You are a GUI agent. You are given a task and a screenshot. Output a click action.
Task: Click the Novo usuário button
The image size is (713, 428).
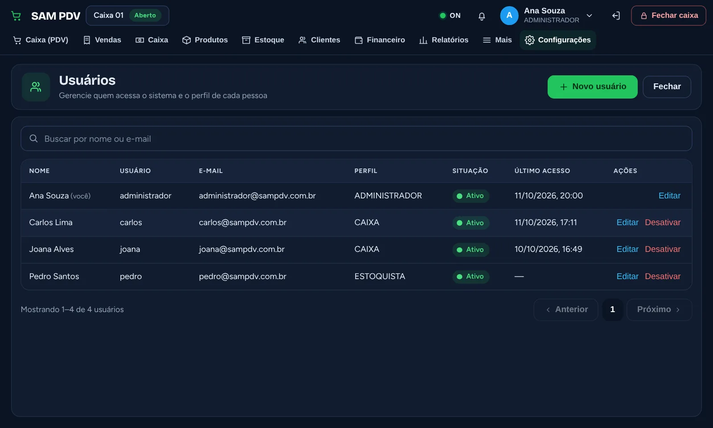[593, 87]
